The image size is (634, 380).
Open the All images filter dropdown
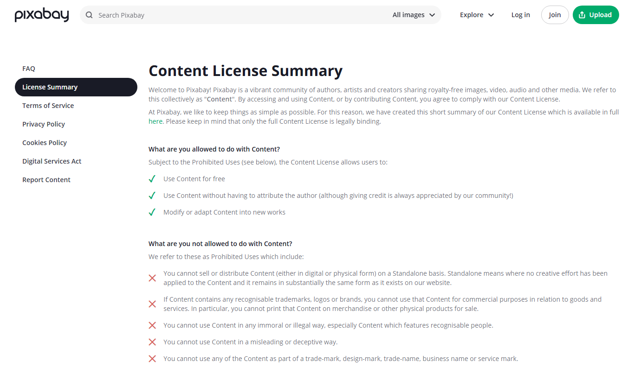click(414, 15)
